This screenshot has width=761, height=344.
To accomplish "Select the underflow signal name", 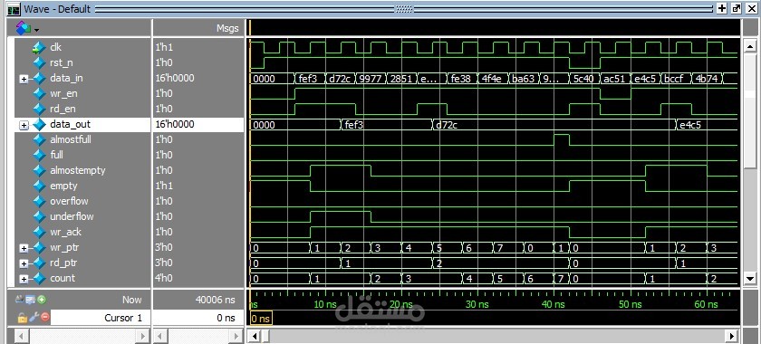I will (72, 217).
